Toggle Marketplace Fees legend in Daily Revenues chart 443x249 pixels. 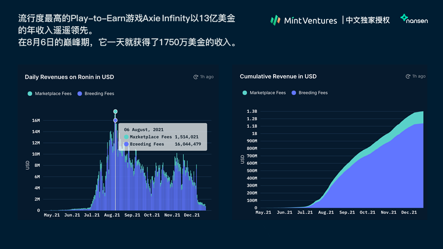pos(50,94)
